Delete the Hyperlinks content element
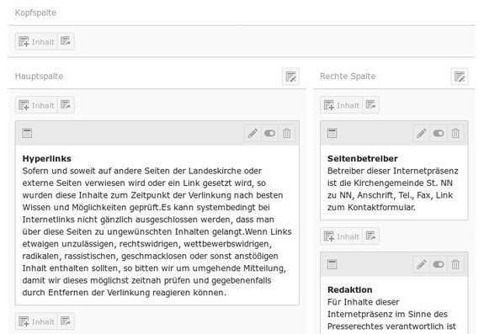 pos(287,133)
